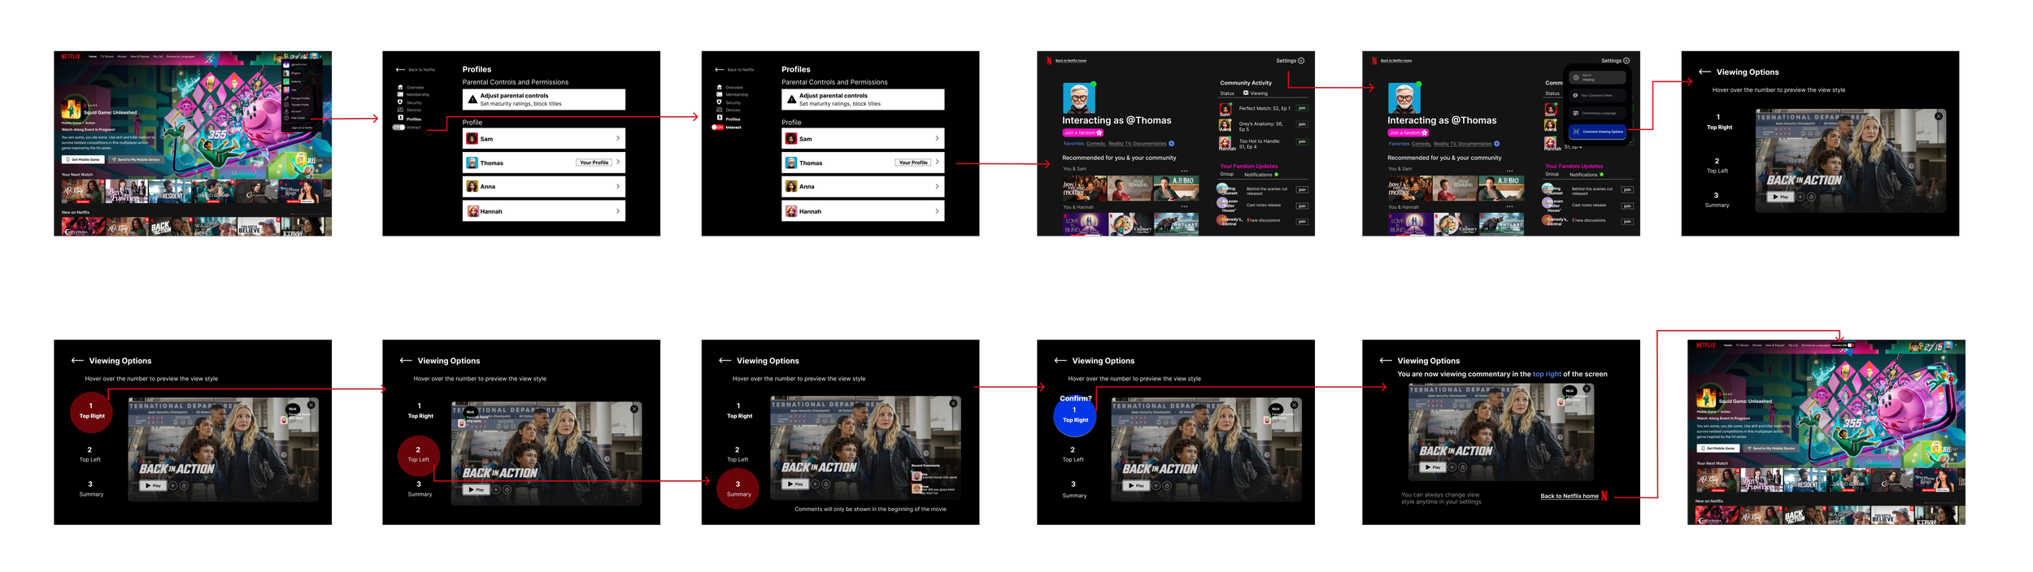Close preview X in Viewing Options frame with nothing highlighted
The image size is (2033, 572).
(x=1939, y=116)
